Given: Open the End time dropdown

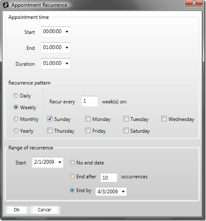Looking at the screenshot, I should (67, 48).
